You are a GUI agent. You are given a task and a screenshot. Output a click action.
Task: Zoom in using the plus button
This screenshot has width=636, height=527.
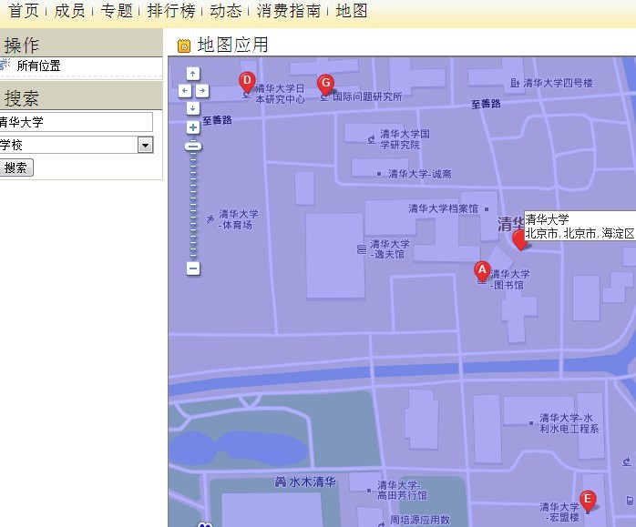click(193, 127)
